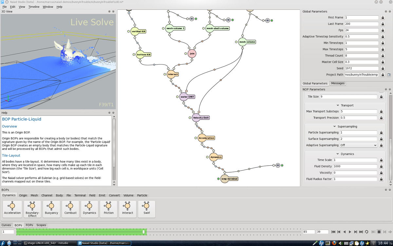Add a Swirl BOP from the palette
Viewport: 393px width, 246px height.
(146, 209)
